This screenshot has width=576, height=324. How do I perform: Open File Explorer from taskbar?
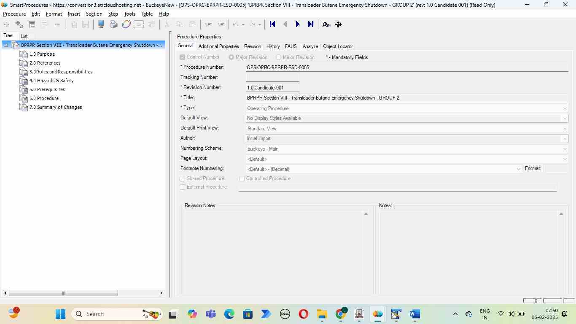coord(322,314)
